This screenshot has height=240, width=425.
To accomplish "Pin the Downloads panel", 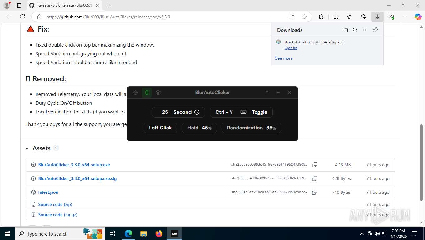I will pos(376,30).
